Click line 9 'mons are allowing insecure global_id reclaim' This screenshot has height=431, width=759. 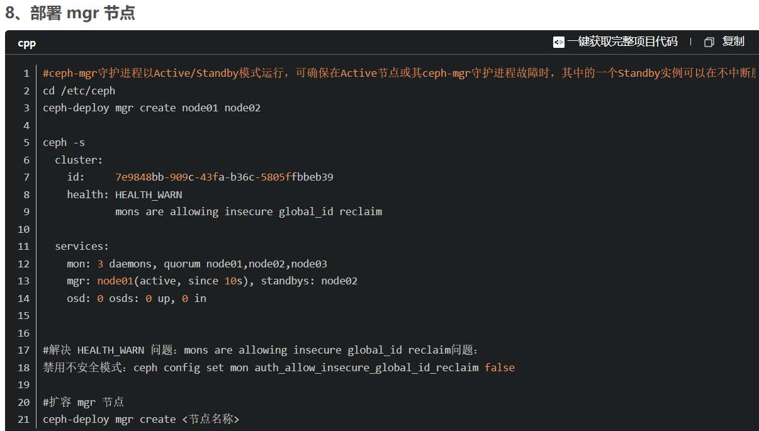(249, 211)
